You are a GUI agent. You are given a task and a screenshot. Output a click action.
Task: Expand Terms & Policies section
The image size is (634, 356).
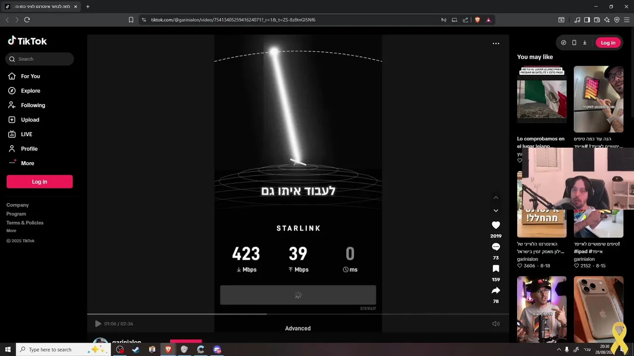(x=25, y=222)
